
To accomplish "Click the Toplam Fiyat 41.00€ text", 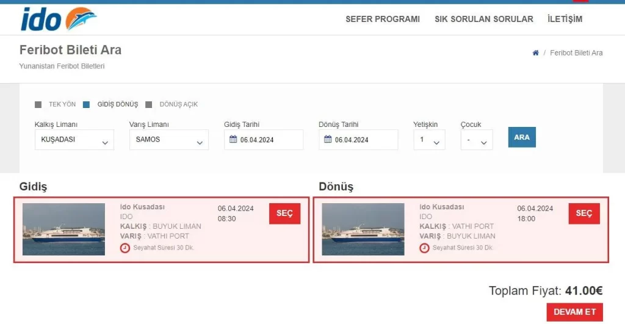I will [x=546, y=290].
